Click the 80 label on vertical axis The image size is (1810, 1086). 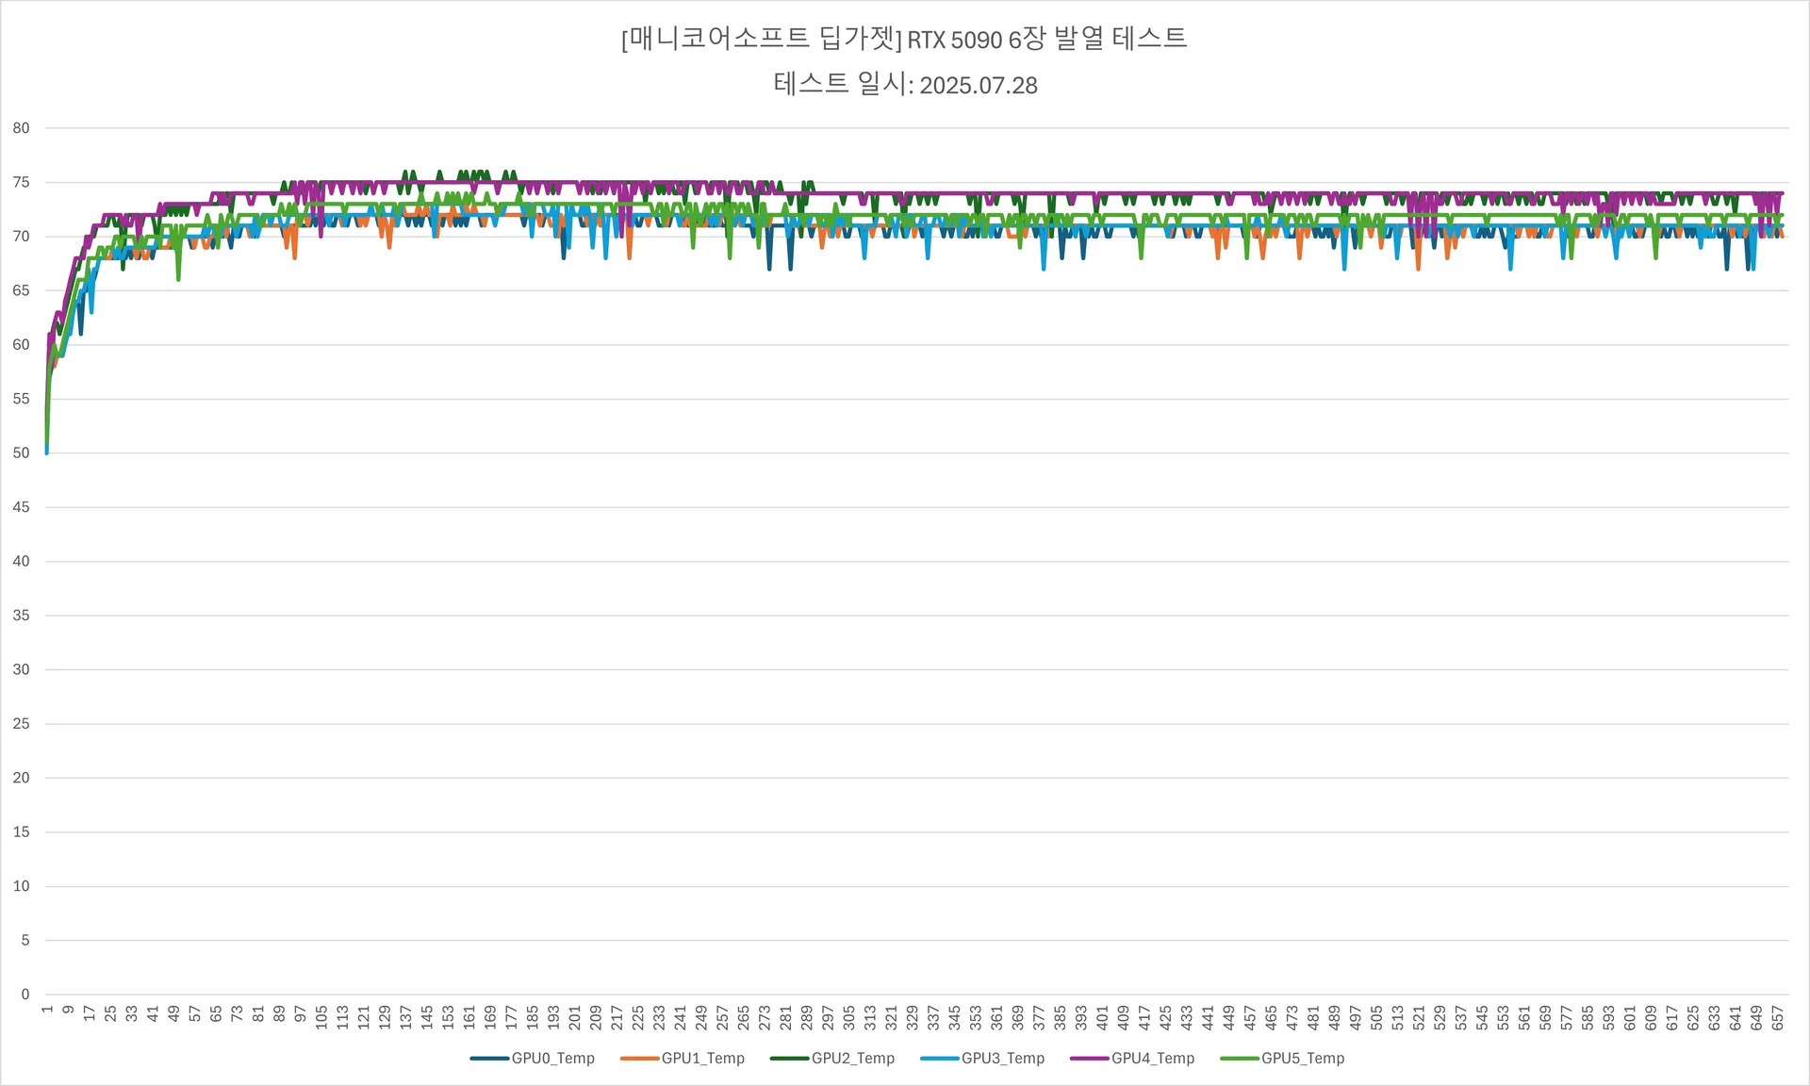(x=21, y=128)
